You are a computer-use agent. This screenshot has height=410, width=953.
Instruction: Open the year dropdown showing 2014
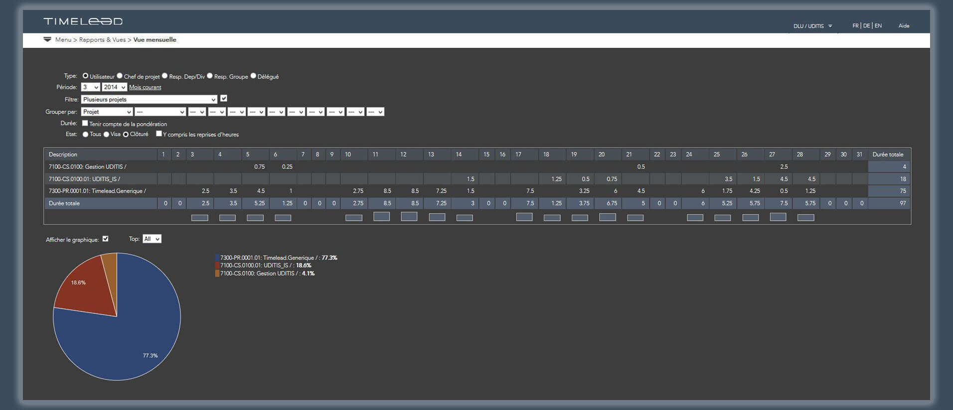[115, 87]
